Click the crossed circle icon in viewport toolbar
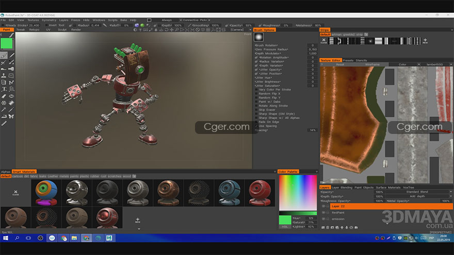Screen dimensions: 454x255 pyautogui.click(x=198, y=30)
